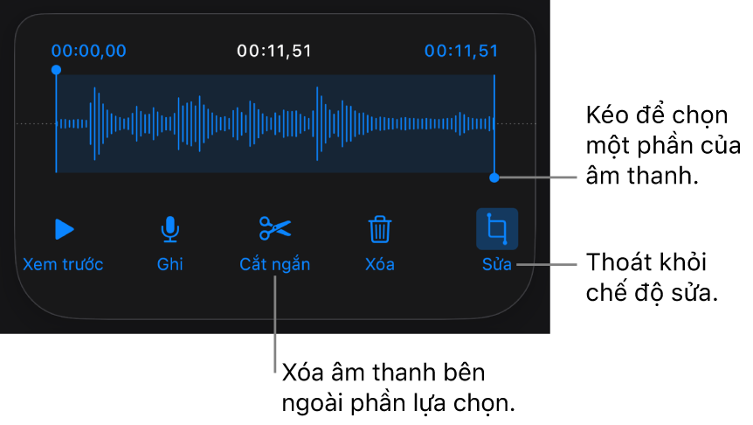Click the left selection handle dot
Image resolution: width=753 pixels, height=425 pixels.
tap(56, 70)
